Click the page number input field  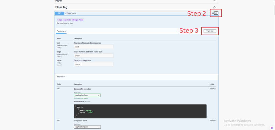[x=93, y=55]
